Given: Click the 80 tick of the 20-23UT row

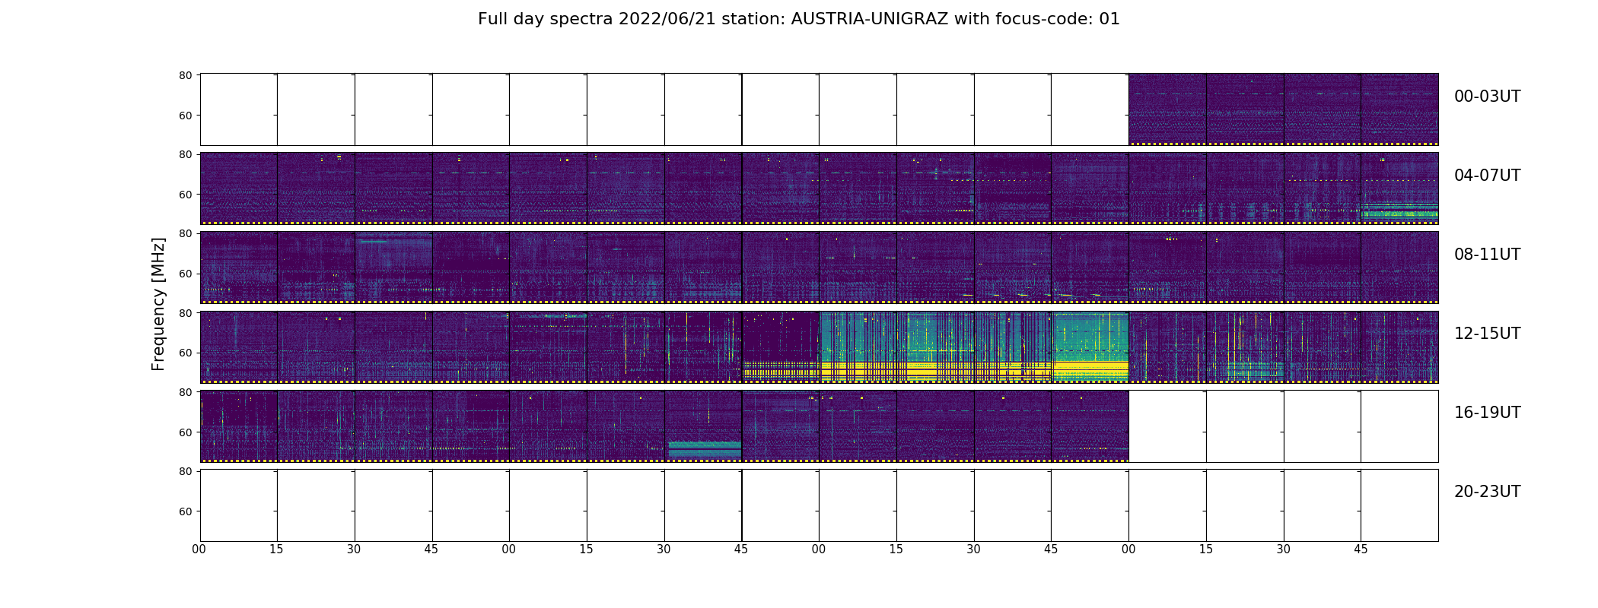Looking at the screenshot, I should click(185, 471).
